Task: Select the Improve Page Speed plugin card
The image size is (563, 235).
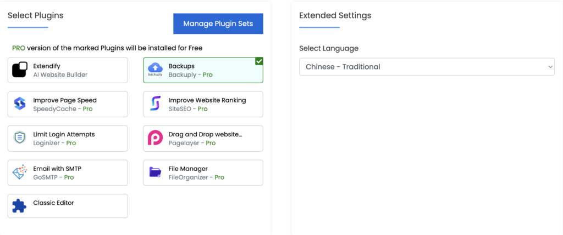Action: pyautogui.click(x=68, y=104)
